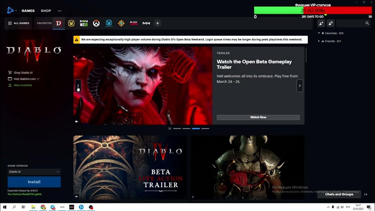This screenshot has height=211, width=375.
Task: Click the yellow warning icon in banner
Action: coord(76,40)
